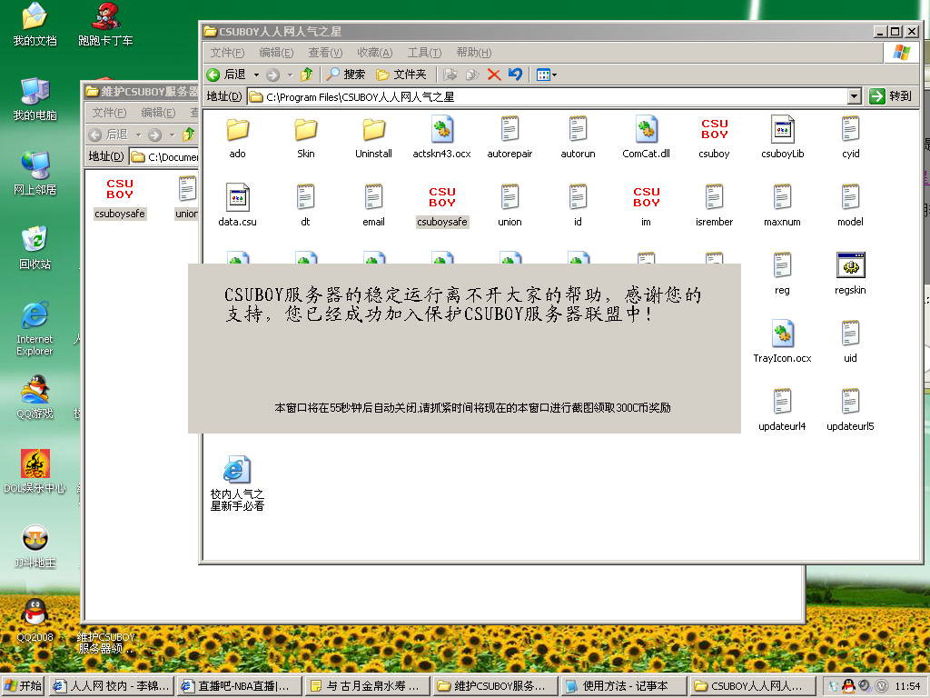Screen dimensions: 930x698
Task: Open the 编辑(E) menu in front window
Action: click(x=276, y=53)
